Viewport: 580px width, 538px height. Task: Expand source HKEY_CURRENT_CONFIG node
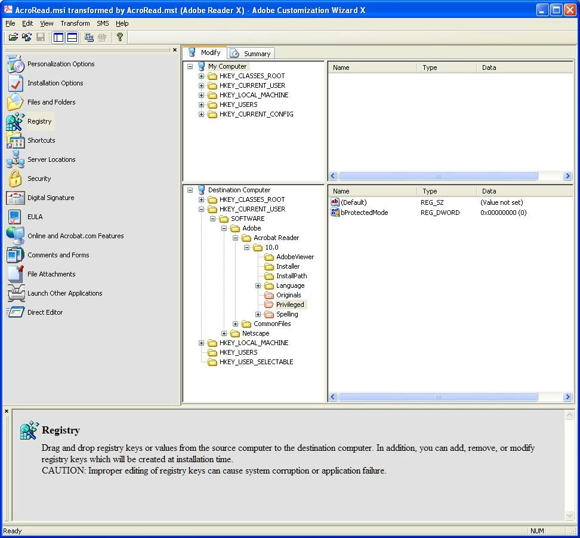201,114
